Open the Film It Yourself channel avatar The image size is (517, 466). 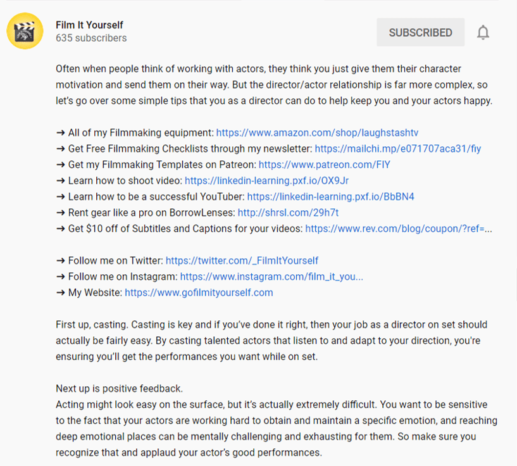25,31
